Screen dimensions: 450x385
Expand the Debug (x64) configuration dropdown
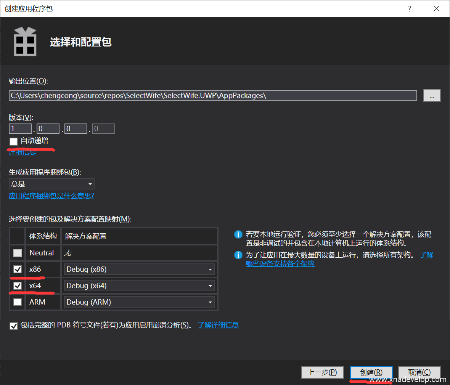(x=139, y=286)
